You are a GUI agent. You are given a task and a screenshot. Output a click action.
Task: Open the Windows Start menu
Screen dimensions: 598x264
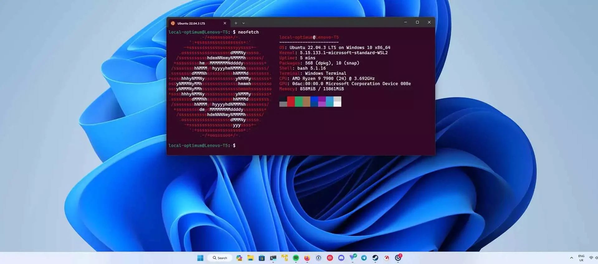(200, 258)
